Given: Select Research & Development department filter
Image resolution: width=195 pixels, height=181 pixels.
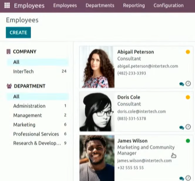Looking at the screenshot, I should point(38,143).
